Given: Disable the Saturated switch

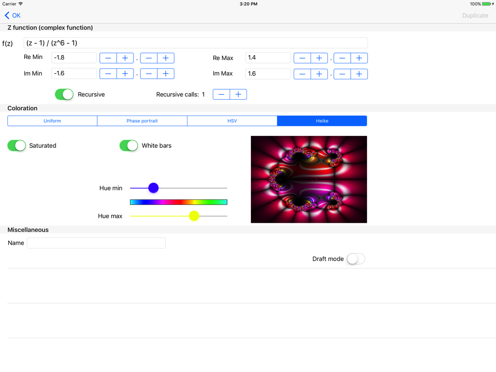Looking at the screenshot, I should pos(17,145).
